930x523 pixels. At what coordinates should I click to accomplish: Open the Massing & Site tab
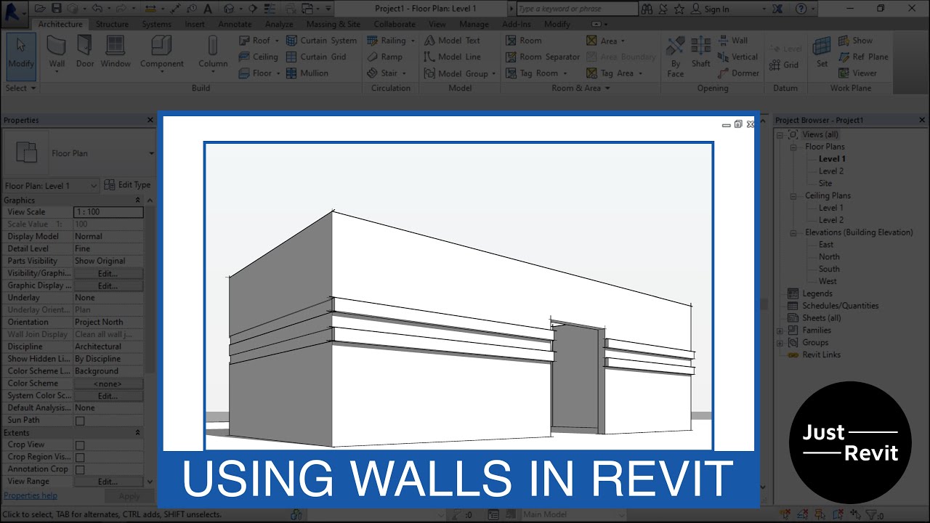pyautogui.click(x=333, y=24)
